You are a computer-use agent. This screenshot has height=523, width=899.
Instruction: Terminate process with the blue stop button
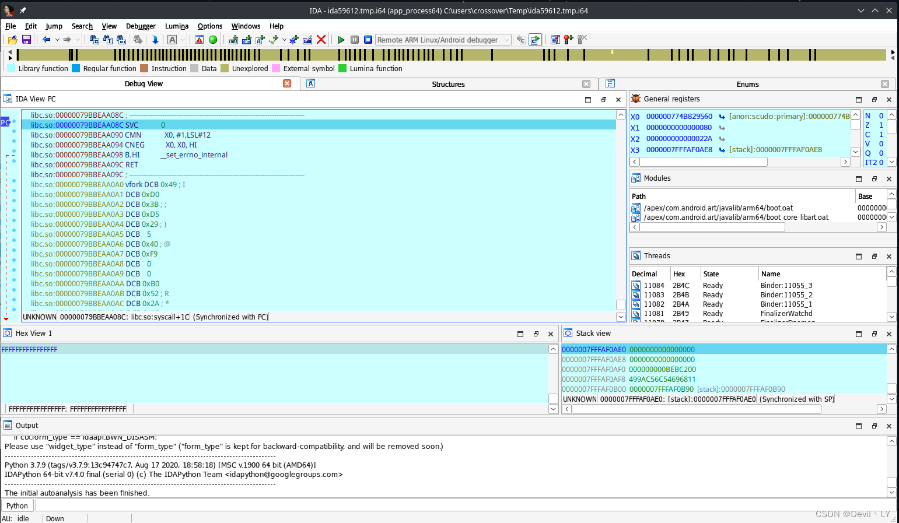click(x=368, y=40)
